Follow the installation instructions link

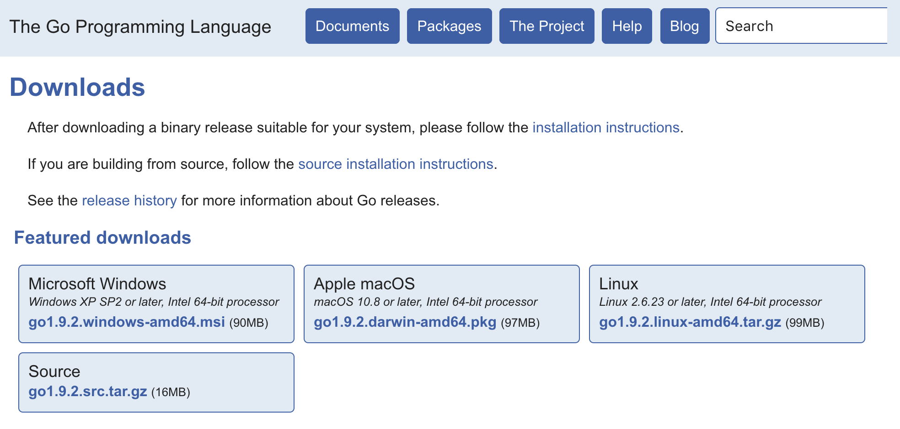(606, 127)
